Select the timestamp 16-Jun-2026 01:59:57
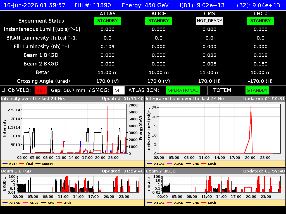Screen dimensions: 286x214 [x=34, y=5]
